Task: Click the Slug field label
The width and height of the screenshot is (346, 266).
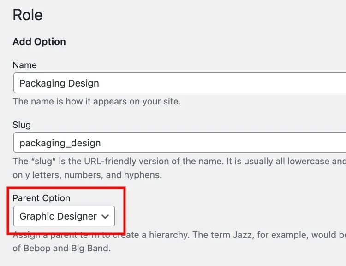Action: coord(22,125)
